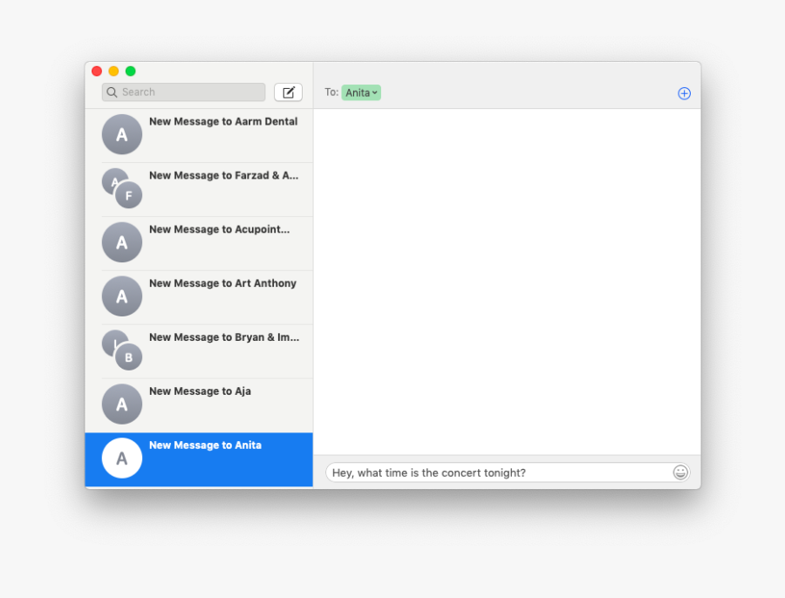Click Aarm Dental's avatar
785x598 pixels.
pyautogui.click(x=121, y=134)
